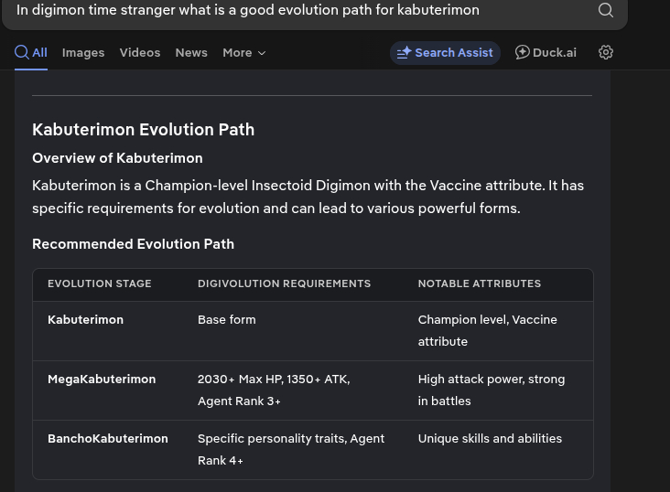This screenshot has height=492, width=670.
Task: Click the Kabuterimon Evolution Path heading
Action: click(x=144, y=129)
